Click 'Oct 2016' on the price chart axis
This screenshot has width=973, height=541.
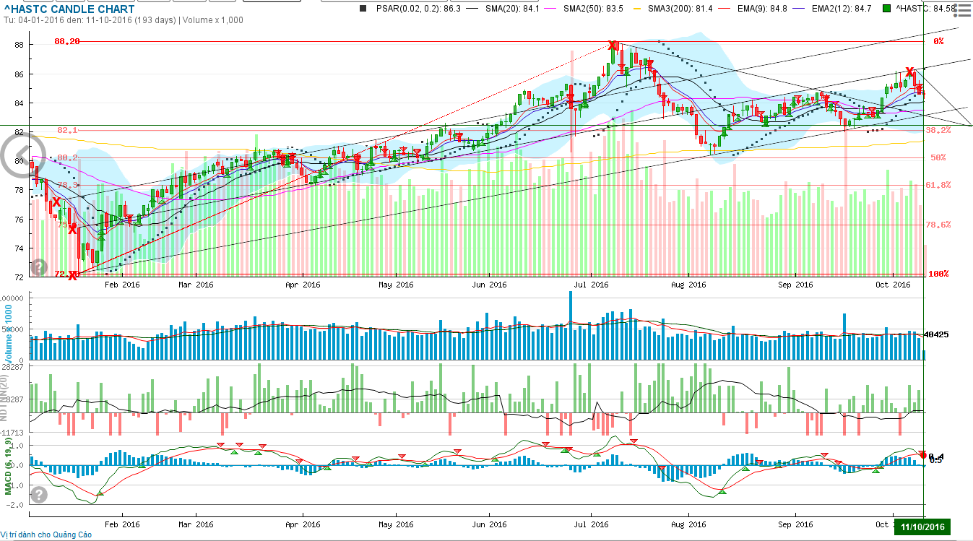coord(894,285)
